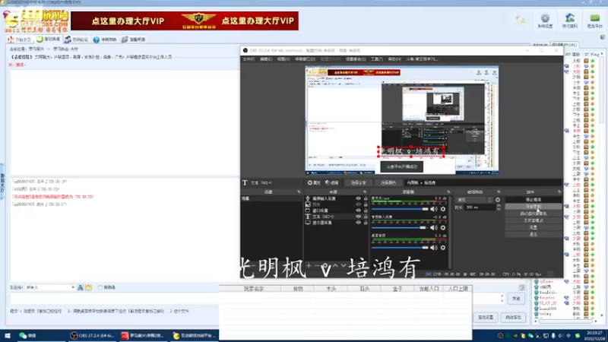Open settings gear of third mixer channel
608x342 pixels.
pos(443,248)
